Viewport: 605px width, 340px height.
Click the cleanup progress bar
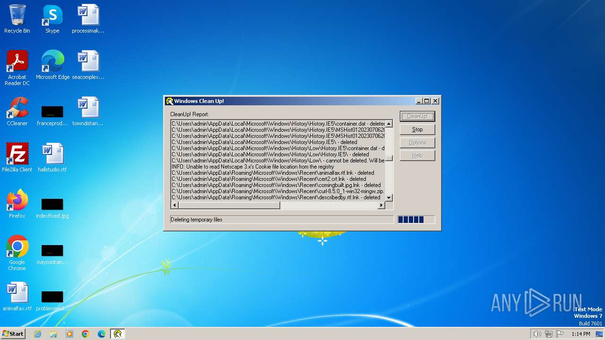pyautogui.click(x=416, y=220)
